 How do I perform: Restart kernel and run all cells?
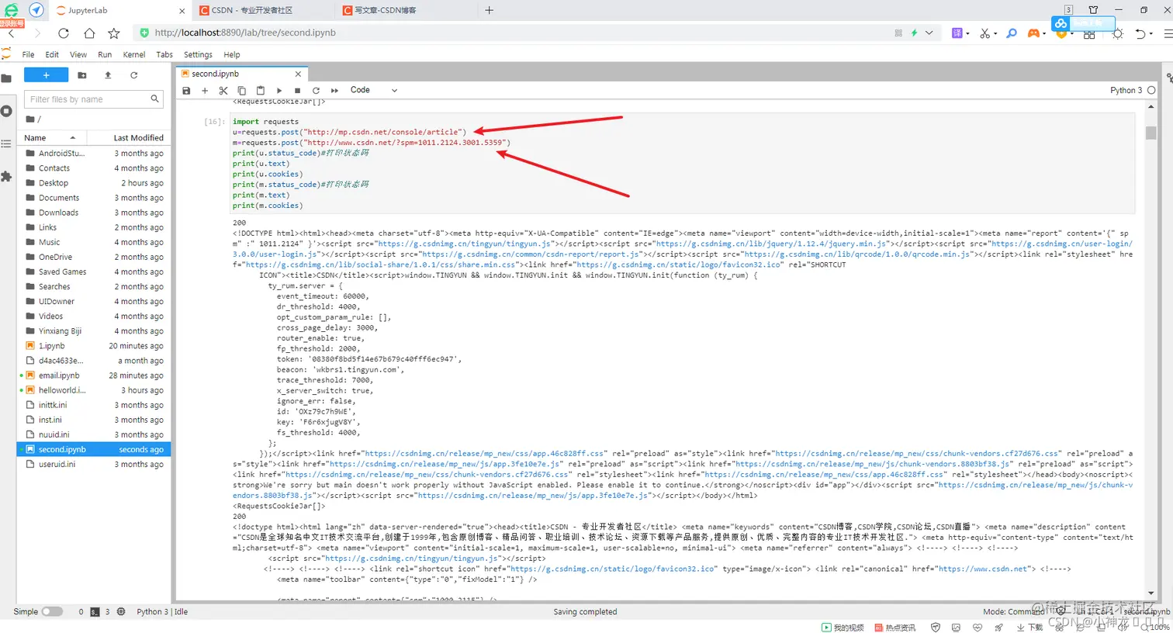point(334,91)
